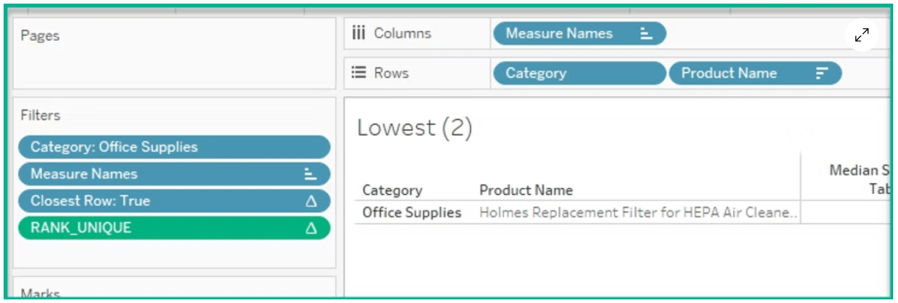
Task: Click sort icon on Measure Names column pill
Action: click(646, 34)
